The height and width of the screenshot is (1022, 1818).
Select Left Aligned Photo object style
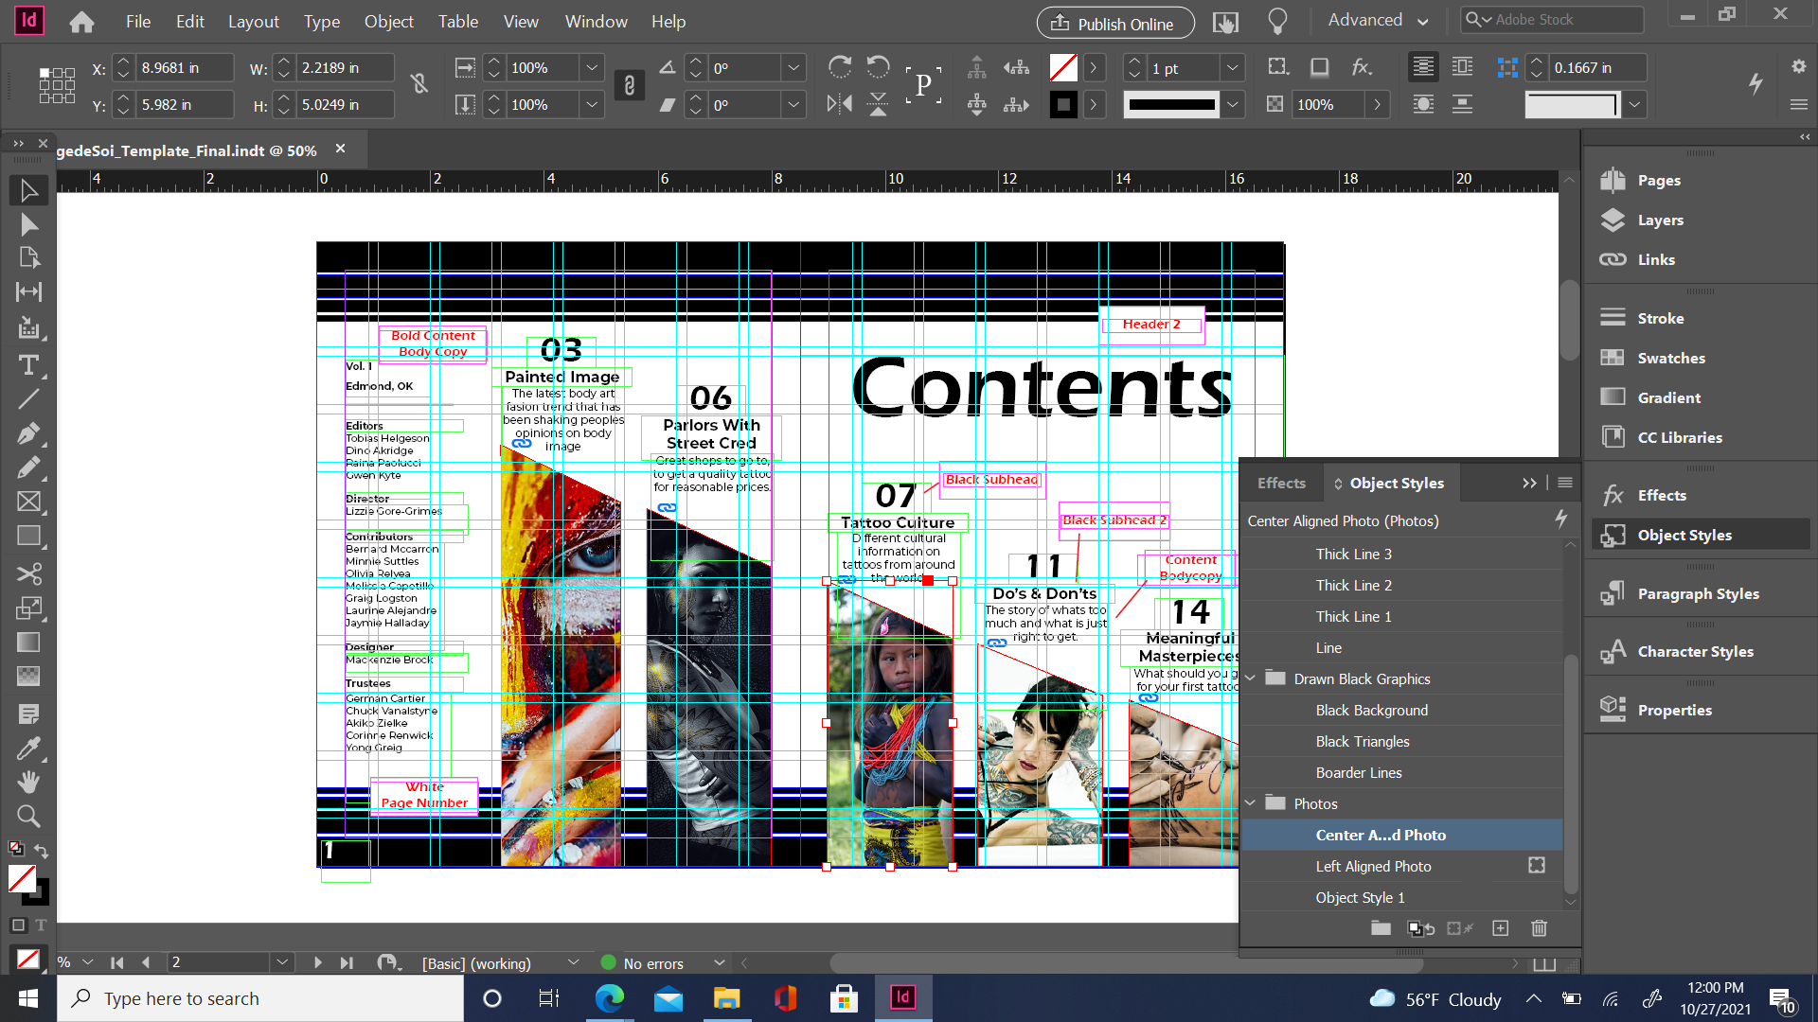[1373, 866]
